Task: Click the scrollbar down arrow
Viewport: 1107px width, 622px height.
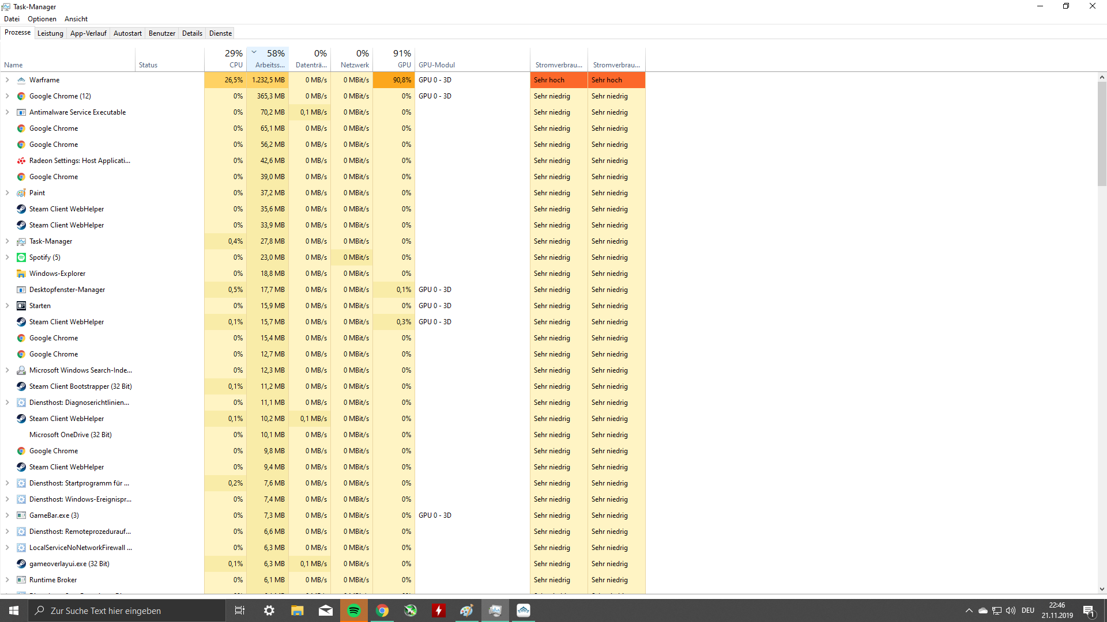Action: 1102,589
